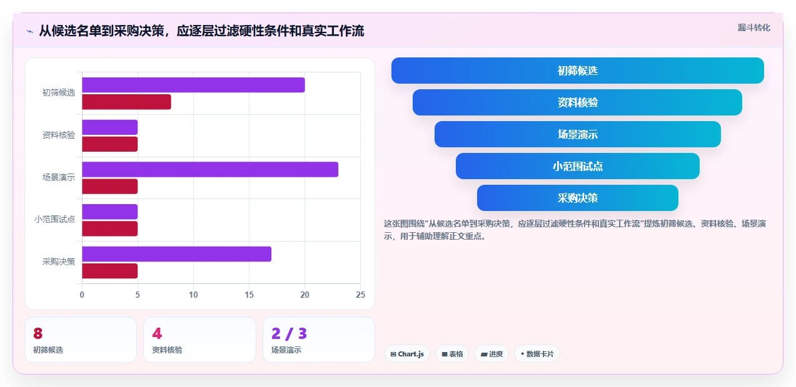The image size is (796, 387).
Task: Open the stat card showing 8
Action: click(x=81, y=340)
